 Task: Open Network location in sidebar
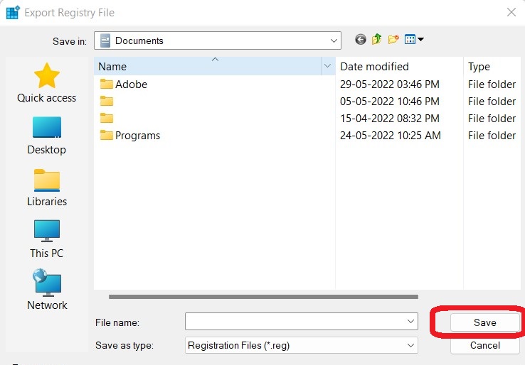click(47, 291)
